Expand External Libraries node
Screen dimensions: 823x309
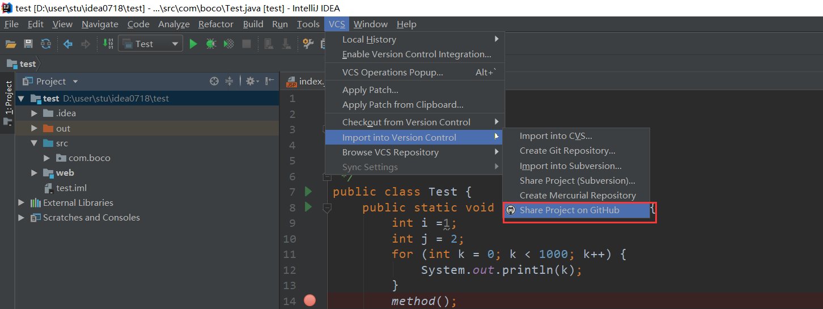pos(22,202)
